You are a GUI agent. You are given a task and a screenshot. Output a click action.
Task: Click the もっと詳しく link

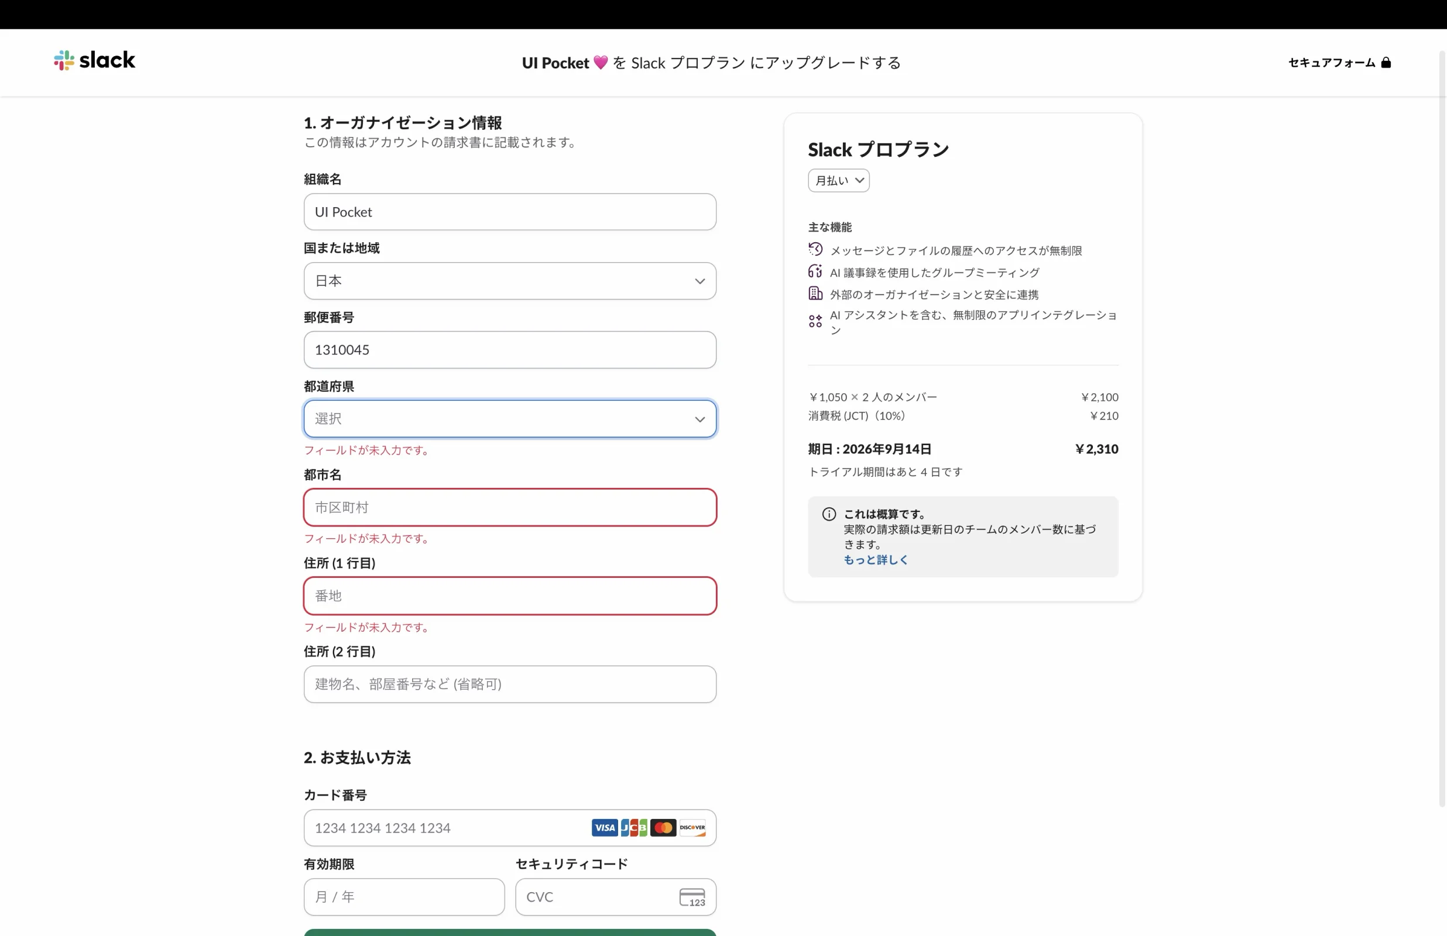pos(876,560)
